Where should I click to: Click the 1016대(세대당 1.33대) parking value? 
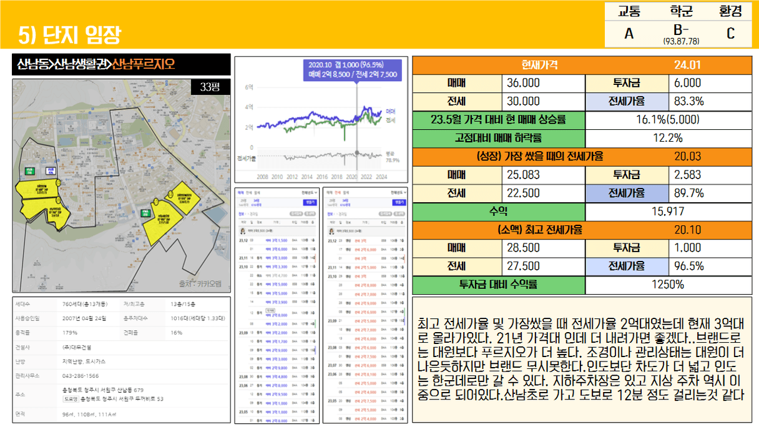point(197,318)
